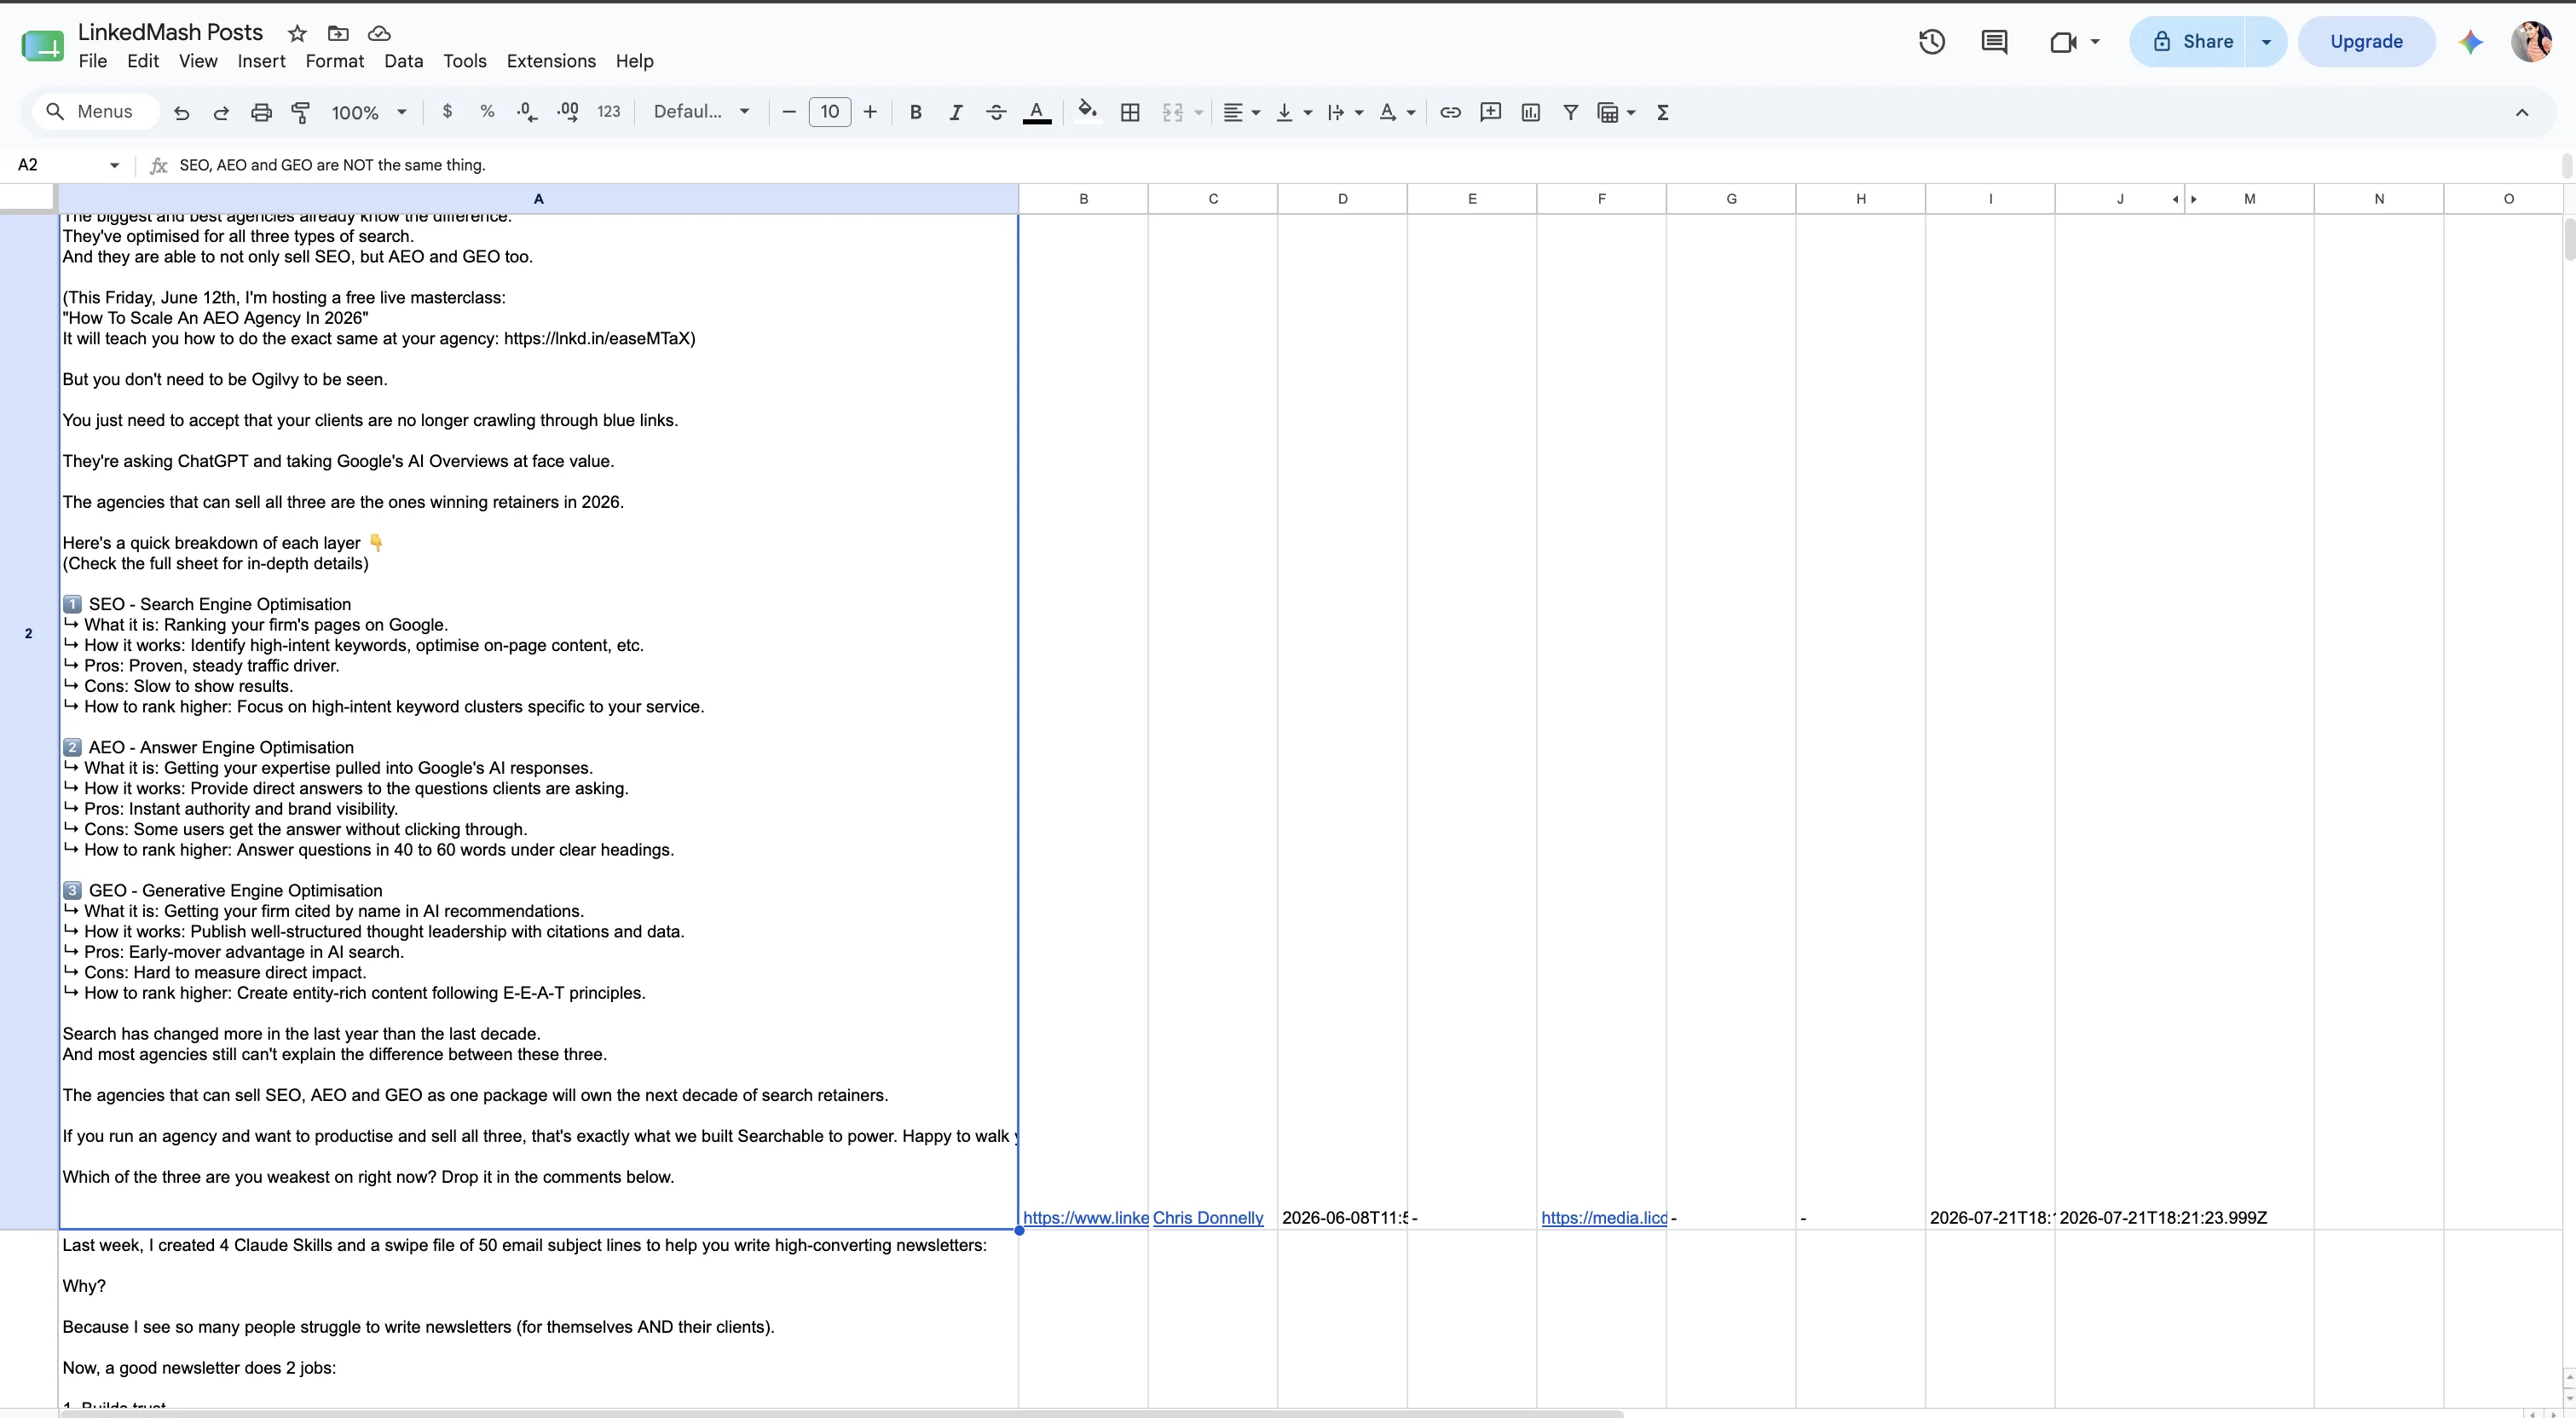Open text wrapping dropdown
Viewport: 2576px width, 1418px height.
coord(1345,112)
